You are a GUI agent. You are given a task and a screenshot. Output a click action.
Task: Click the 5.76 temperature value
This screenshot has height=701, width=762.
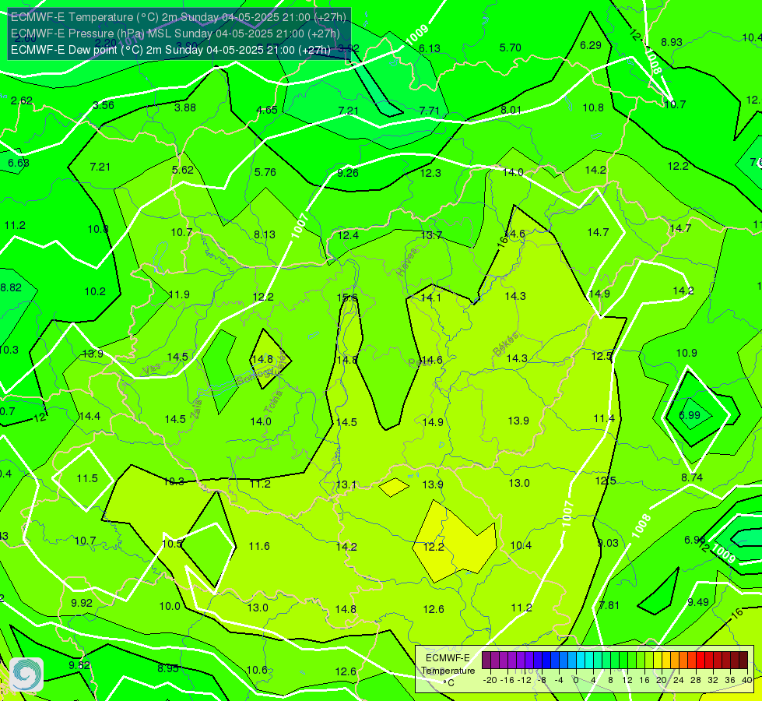point(265,172)
